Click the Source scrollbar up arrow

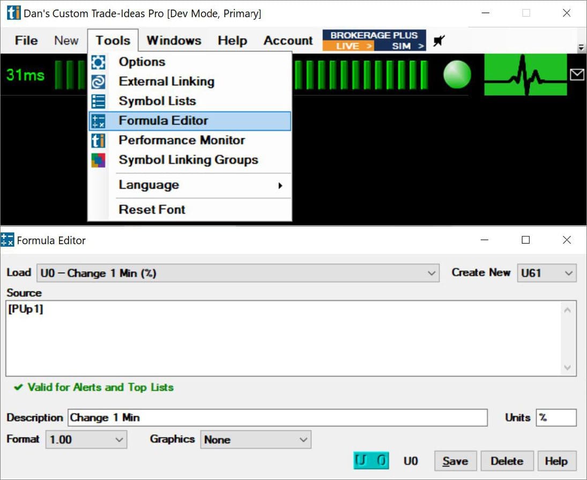567,310
